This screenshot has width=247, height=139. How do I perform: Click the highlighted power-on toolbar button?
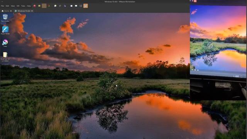point(44,6)
